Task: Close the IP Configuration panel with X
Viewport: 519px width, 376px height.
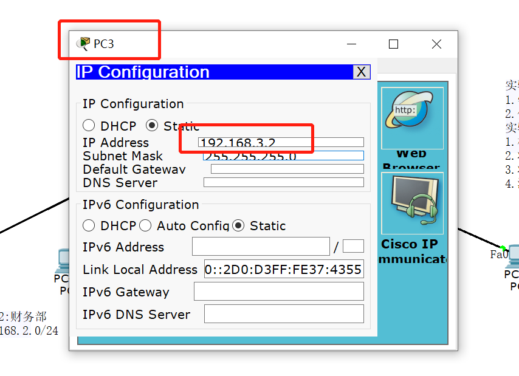Action: (362, 72)
